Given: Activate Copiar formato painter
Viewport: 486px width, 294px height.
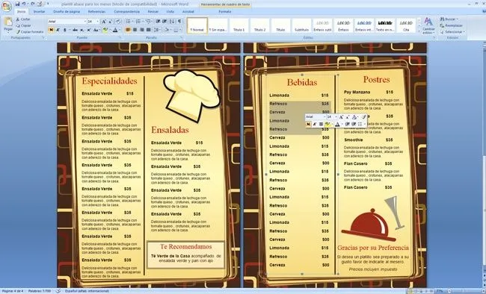Looking at the screenshot, I should [x=30, y=31].
